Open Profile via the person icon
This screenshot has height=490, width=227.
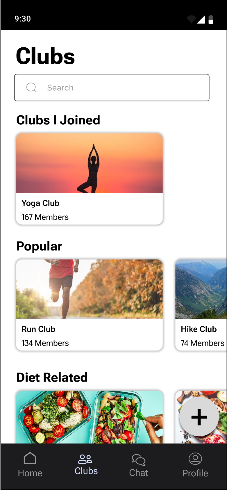pyautogui.click(x=195, y=459)
